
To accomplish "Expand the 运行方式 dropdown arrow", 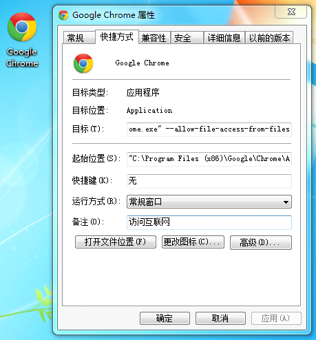I will coord(286,202).
